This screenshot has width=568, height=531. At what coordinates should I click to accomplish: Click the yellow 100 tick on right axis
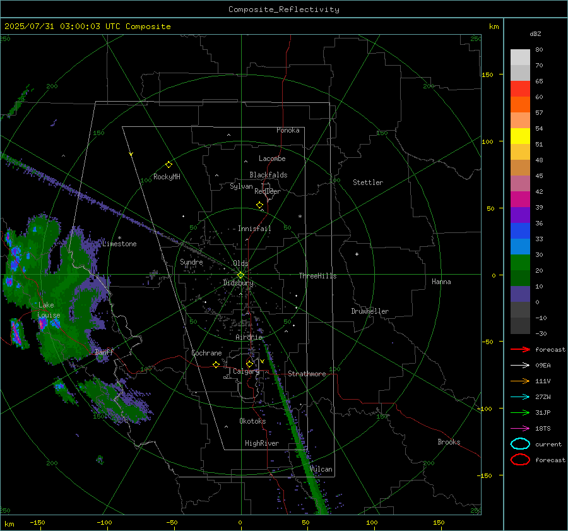click(x=487, y=141)
